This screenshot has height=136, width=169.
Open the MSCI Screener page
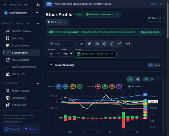tap(21, 60)
